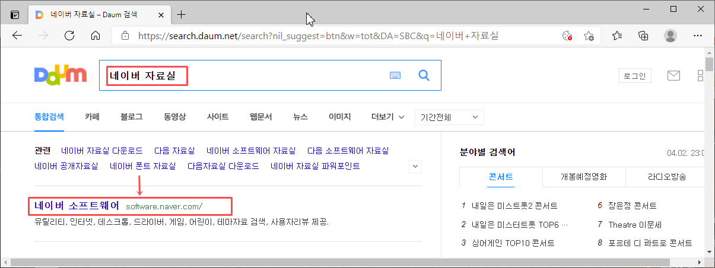The width and height of the screenshot is (715, 268).
Task: Click 내일은 미스트롯2 콘서트 ranking
Action: pyautogui.click(x=513, y=206)
